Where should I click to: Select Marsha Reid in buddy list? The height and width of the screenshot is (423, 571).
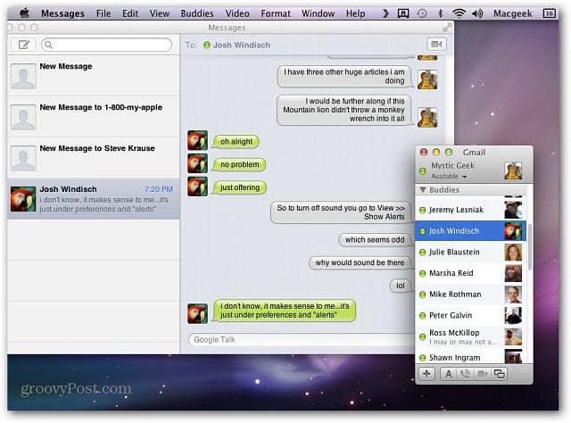pyautogui.click(x=470, y=273)
